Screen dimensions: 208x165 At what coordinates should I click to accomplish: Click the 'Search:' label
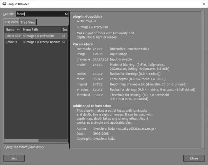(x=9, y=14)
